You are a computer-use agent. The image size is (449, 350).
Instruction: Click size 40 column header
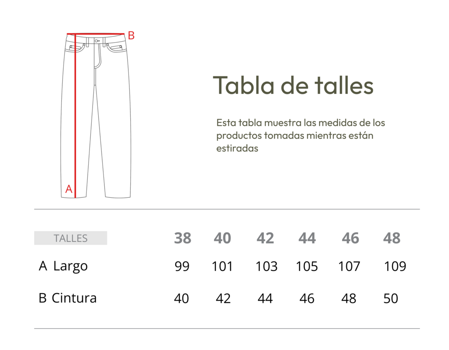pos(222,238)
